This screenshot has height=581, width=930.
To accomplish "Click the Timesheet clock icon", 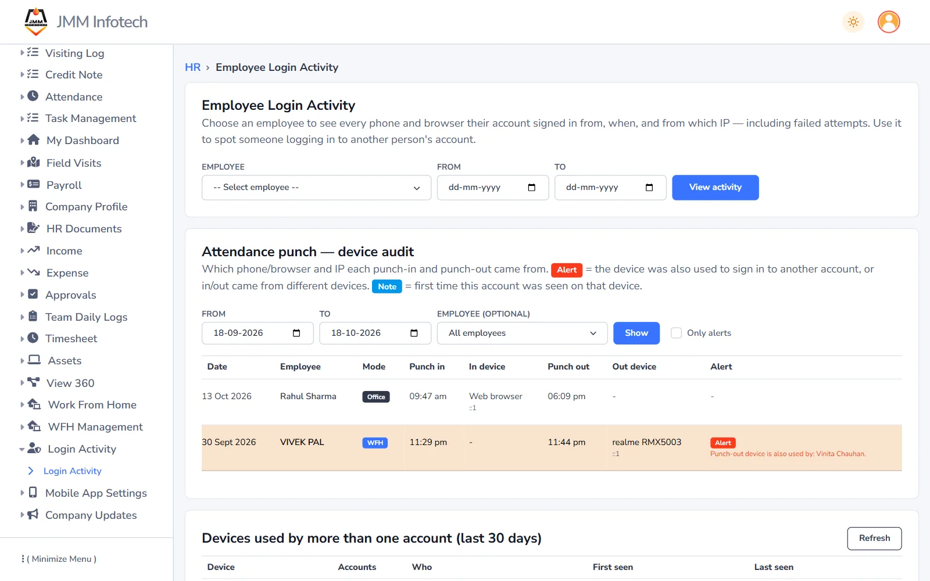I will point(33,338).
